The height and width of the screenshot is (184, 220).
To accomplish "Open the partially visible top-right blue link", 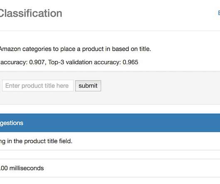I will 219,13.
